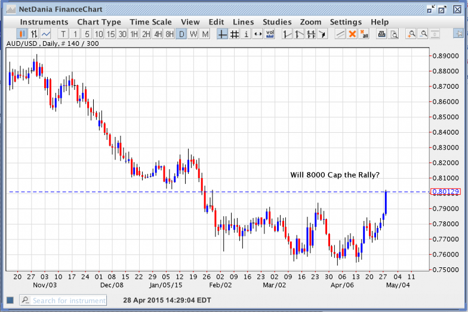This screenshot has height=312, width=468.
Task: Select the Monthly 'M' time scale
Action: pyautogui.click(x=205, y=34)
